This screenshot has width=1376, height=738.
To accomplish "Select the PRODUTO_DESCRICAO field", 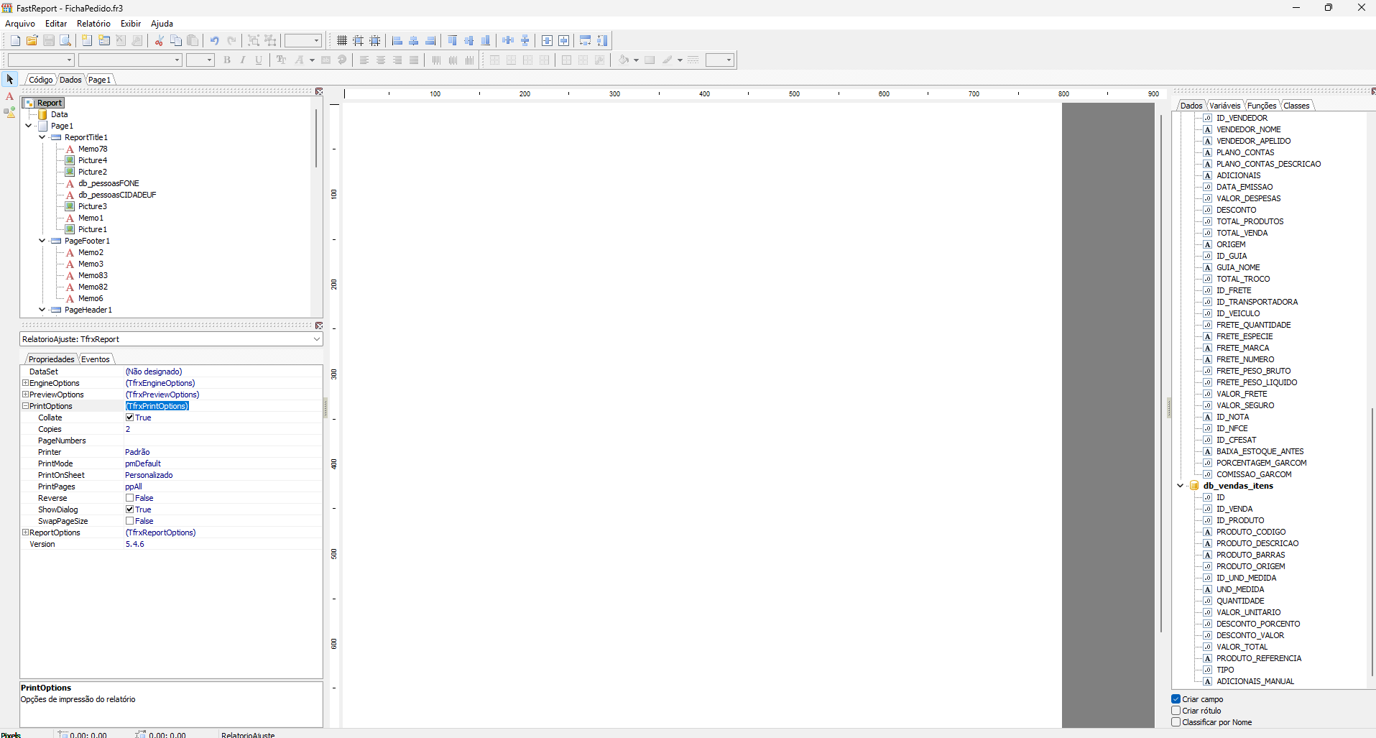I will (x=1257, y=543).
